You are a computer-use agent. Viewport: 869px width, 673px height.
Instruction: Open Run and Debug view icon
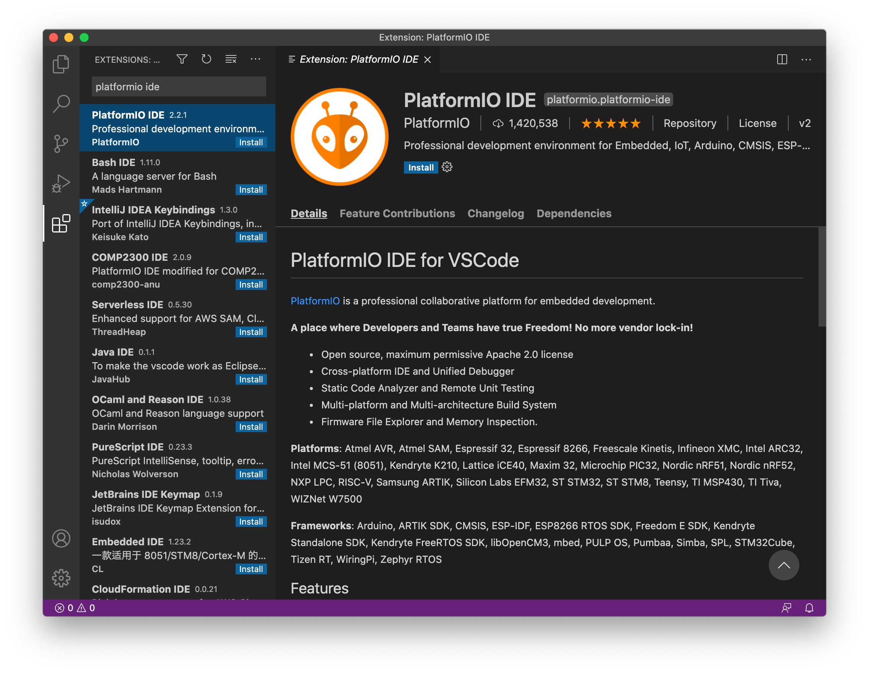click(x=61, y=184)
